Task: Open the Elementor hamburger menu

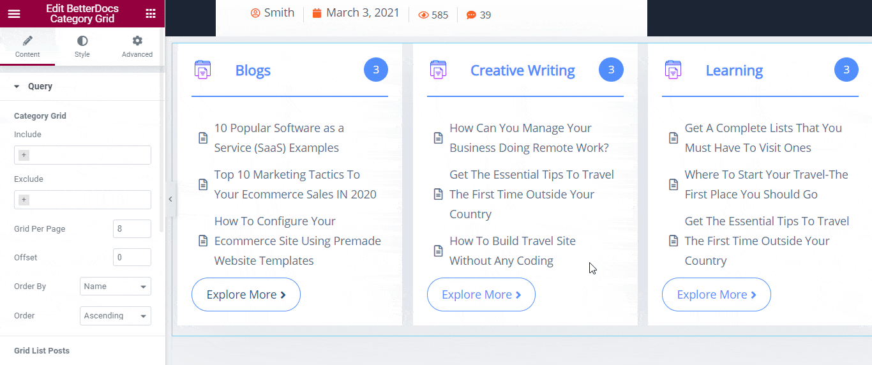Action: pyautogui.click(x=14, y=14)
